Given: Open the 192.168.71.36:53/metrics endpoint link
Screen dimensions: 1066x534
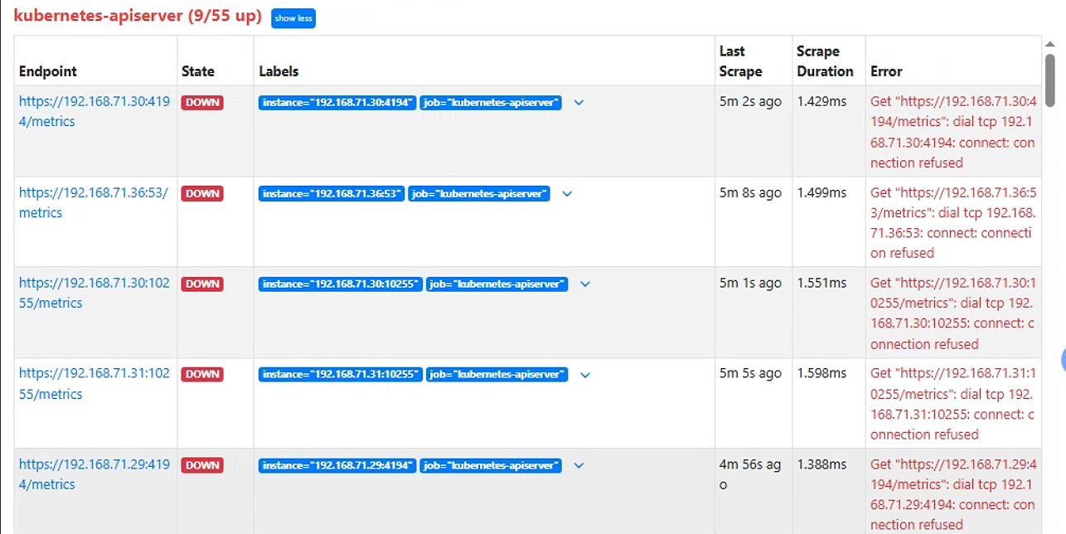Looking at the screenshot, I should pyautogui.click(x=94, y=203).
